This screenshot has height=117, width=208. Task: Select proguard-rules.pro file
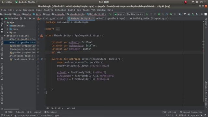(22, 49)
